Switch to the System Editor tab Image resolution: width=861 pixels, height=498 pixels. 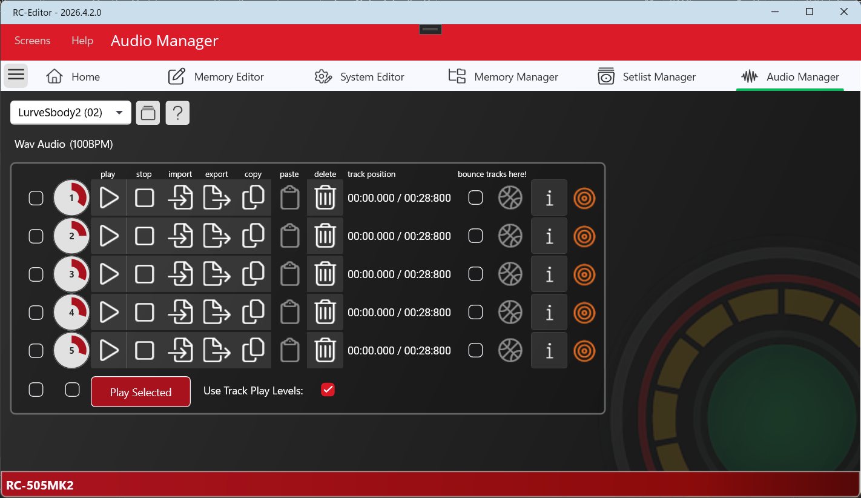coord(360,76)
